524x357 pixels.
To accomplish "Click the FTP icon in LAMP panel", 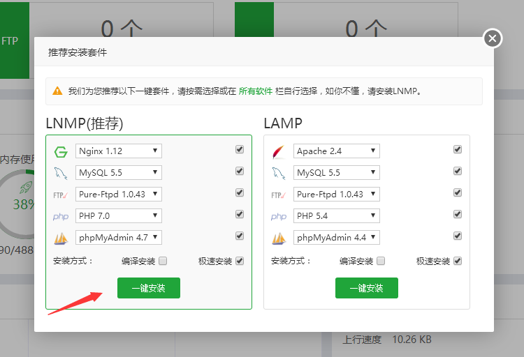I will (x=278, y=195).
